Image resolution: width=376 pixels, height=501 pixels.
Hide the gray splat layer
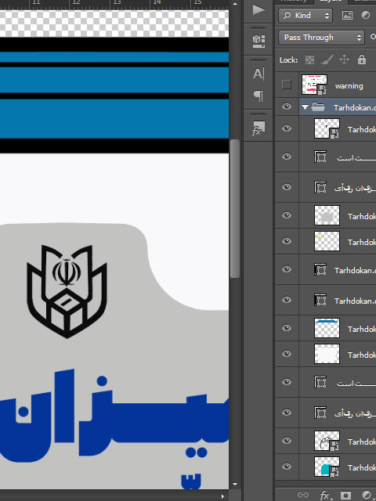(x=287, y=215)
